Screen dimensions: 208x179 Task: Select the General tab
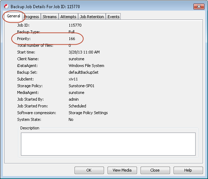[x=13, y=16]
